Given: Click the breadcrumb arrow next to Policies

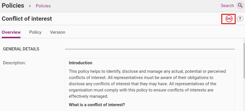Looking at the screenshot, I should coord(30,6).
